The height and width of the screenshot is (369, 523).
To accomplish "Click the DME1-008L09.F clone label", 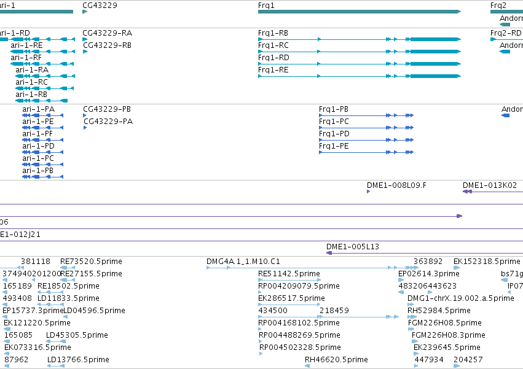I will tap(396, 185).
